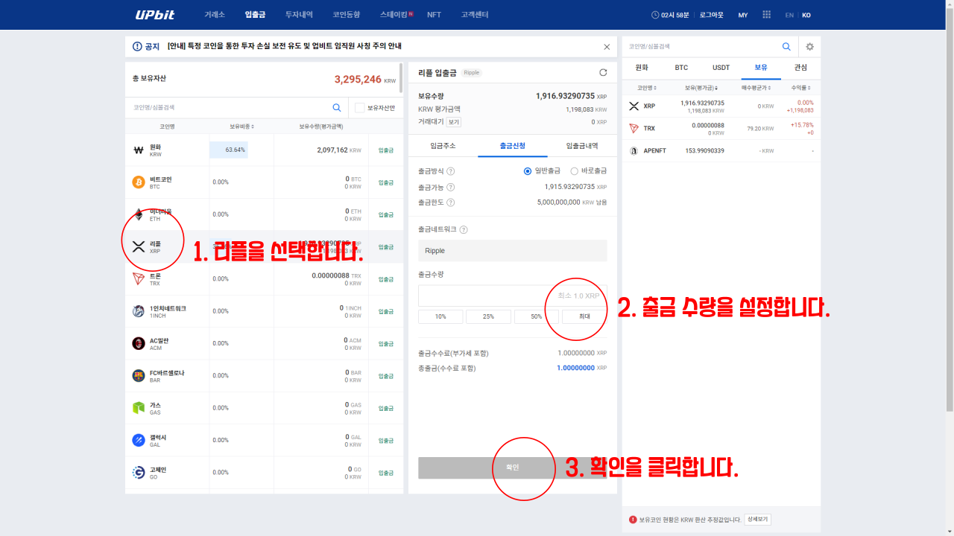Click the KRW won coin icon
The width and height of the screenshot is (954, 536).
pyautogui.click(x=138, y=150)
